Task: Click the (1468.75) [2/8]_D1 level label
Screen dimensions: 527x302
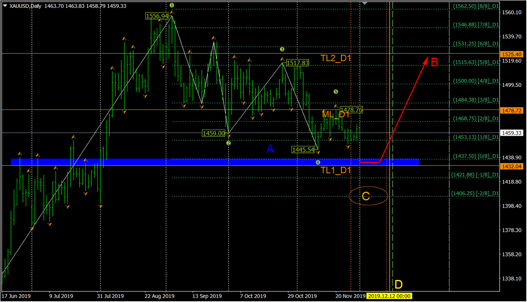Action: point(476,119)
